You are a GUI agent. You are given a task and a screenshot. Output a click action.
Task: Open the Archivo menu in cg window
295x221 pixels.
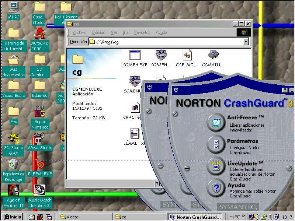coord(80,32)
